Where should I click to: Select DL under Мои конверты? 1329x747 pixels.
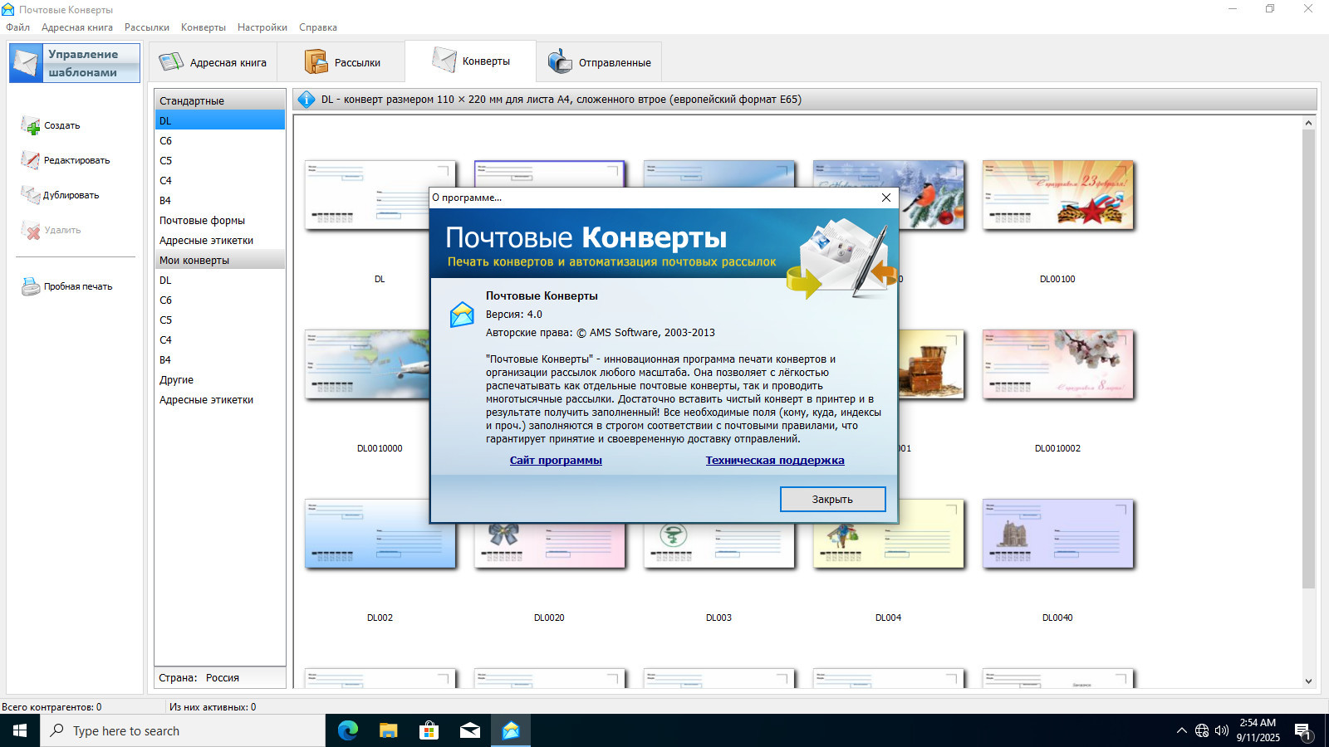[x=220, y=280]
